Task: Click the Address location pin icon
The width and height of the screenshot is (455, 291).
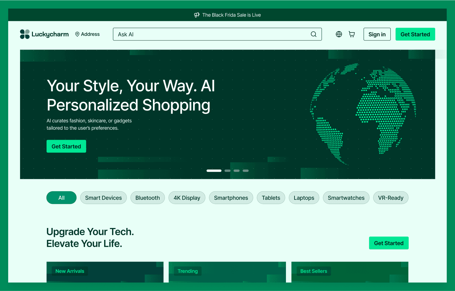Action: (x=77, y=34)
